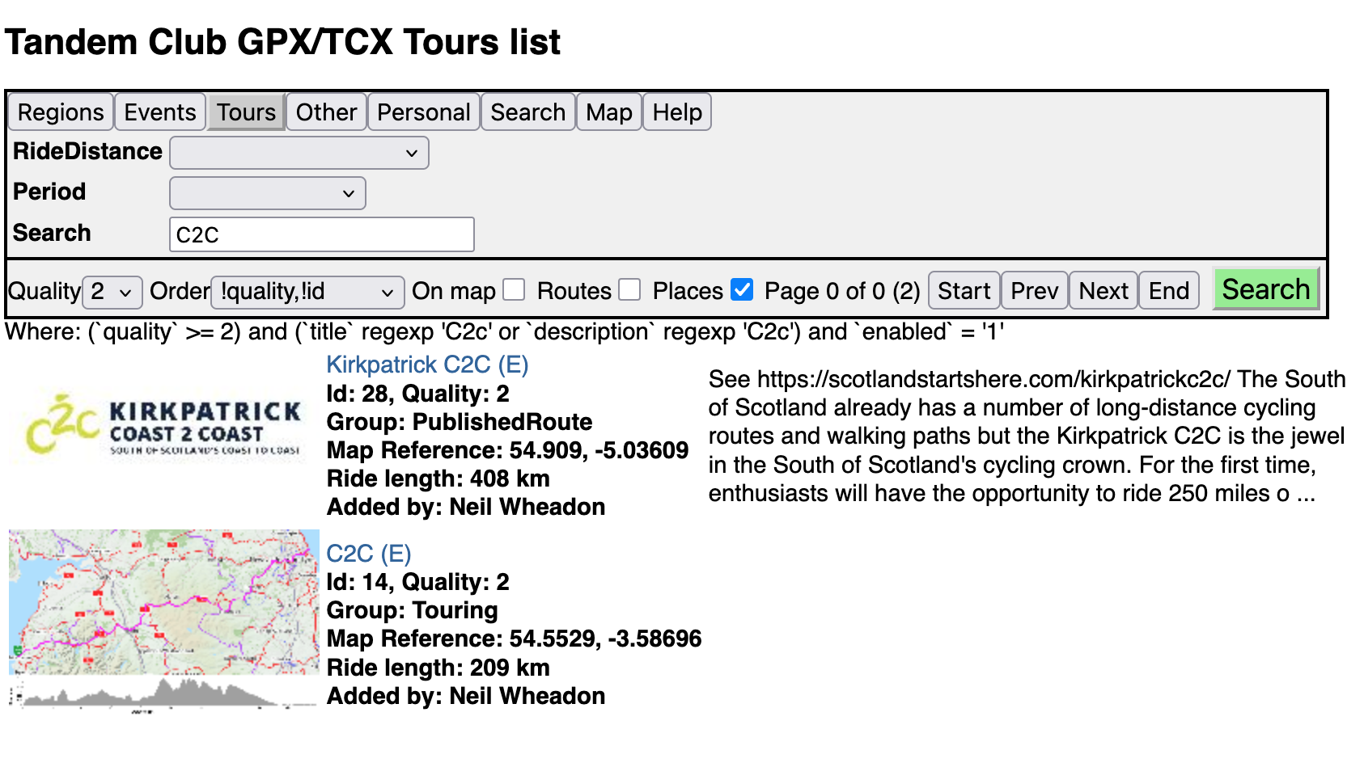Select the Tours tab

click(246, 112)
